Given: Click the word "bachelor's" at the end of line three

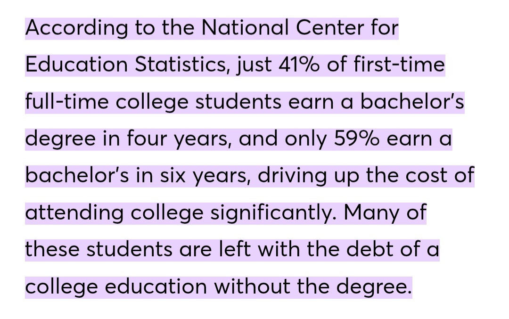Looking at the screenshot, I should (x=412, y=101).
